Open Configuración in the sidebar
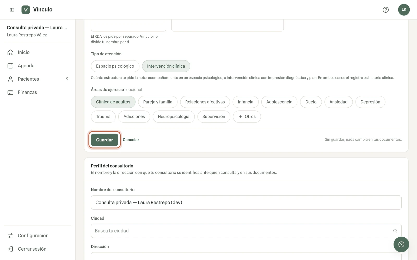Viewport: 417px width, 260px height. pos(38,236)
